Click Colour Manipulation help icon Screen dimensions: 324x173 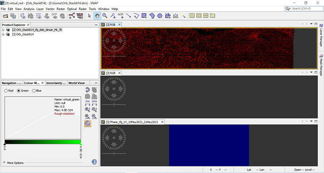pyautogui.click(x=94, y=162)
